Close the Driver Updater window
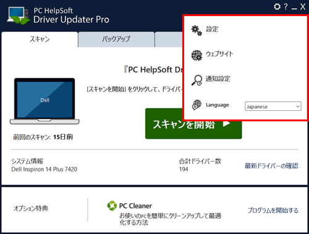The image size is (309, 234). tap(303, 7)
